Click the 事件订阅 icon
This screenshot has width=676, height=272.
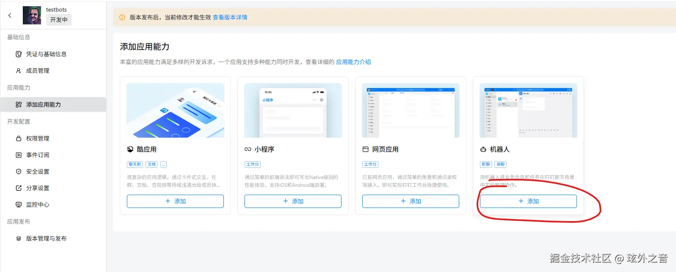[19, 155]
